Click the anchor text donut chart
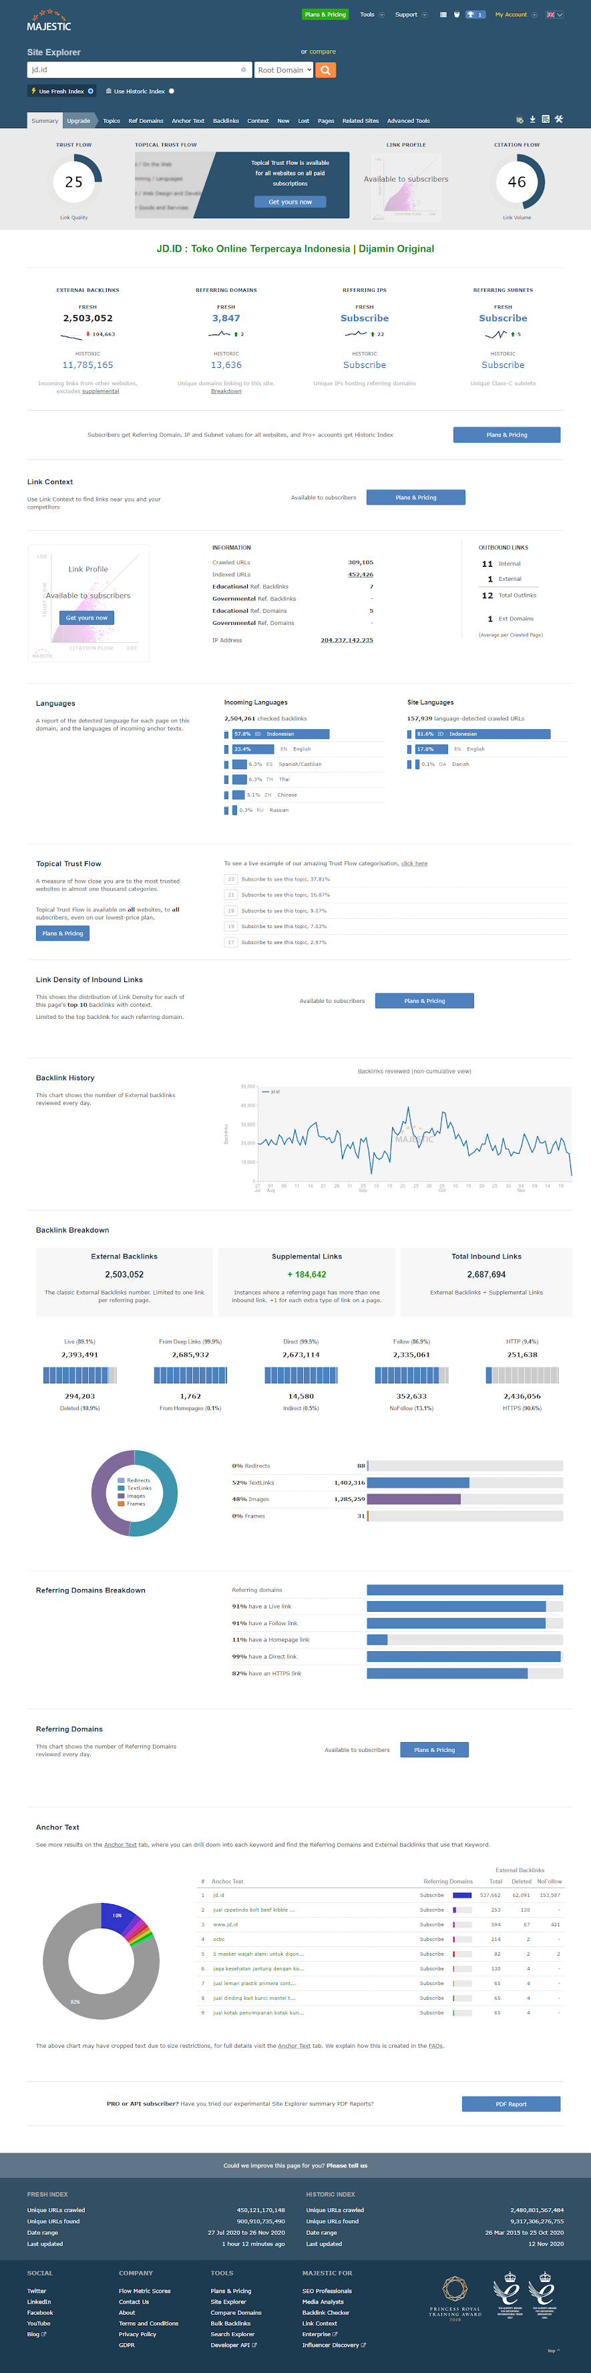 pyautogui.click(x=100, y=1961)
